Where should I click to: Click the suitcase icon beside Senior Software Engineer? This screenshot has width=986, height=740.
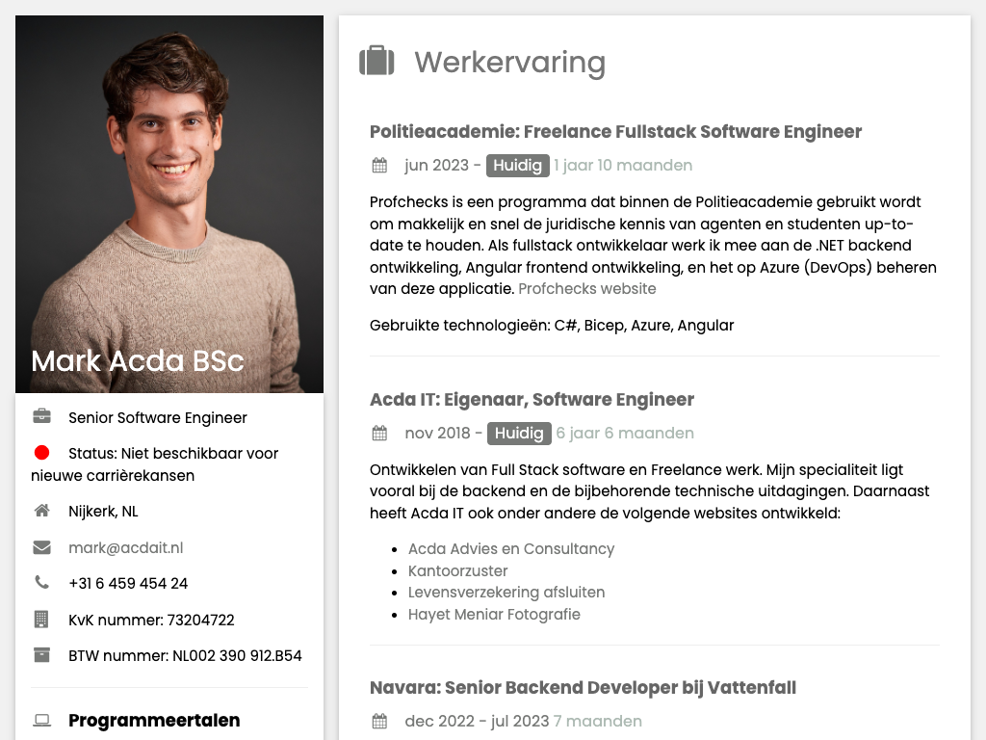[x=41, y=417]
